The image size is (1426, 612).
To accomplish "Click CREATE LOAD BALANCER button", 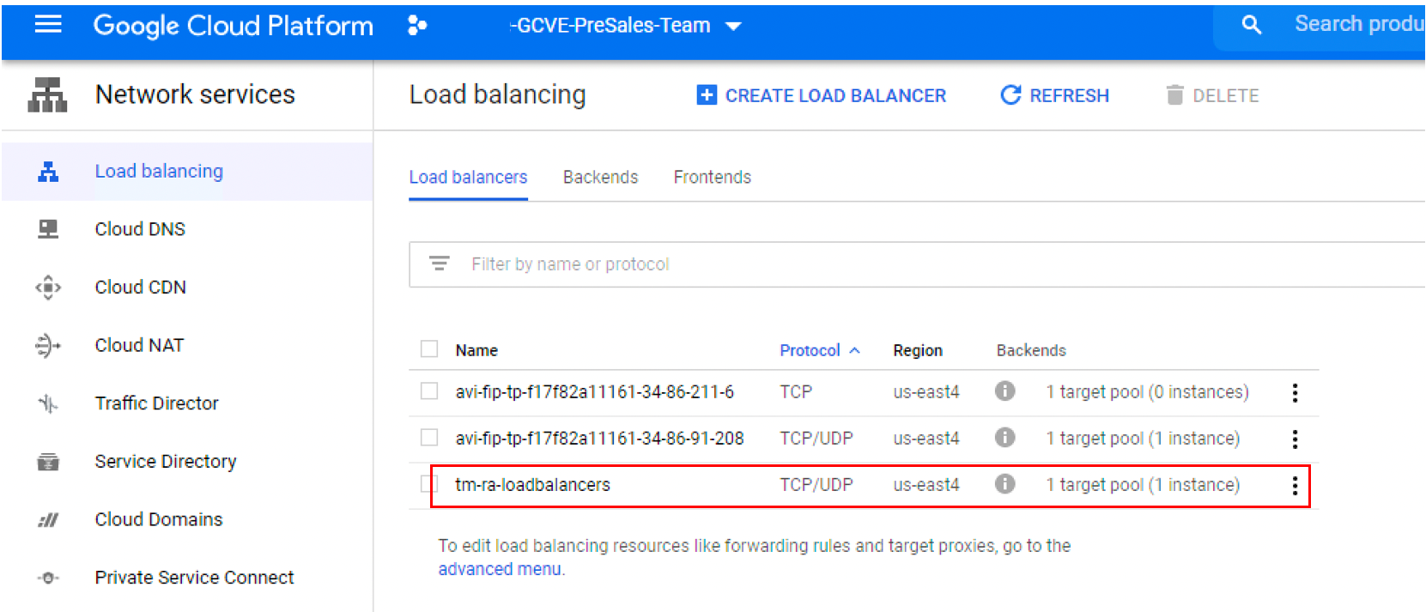I will 822,95.
